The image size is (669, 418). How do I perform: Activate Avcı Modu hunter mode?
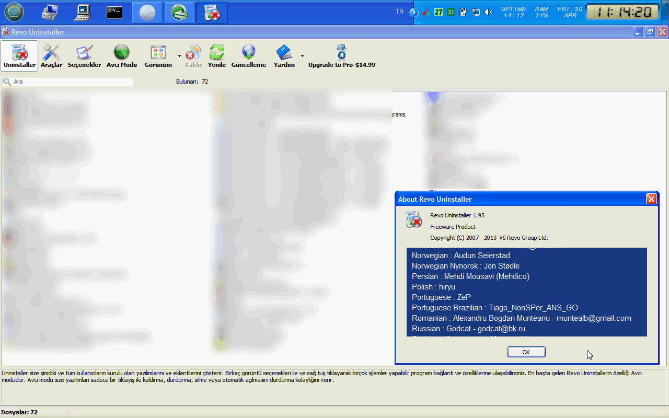(121, 56)
